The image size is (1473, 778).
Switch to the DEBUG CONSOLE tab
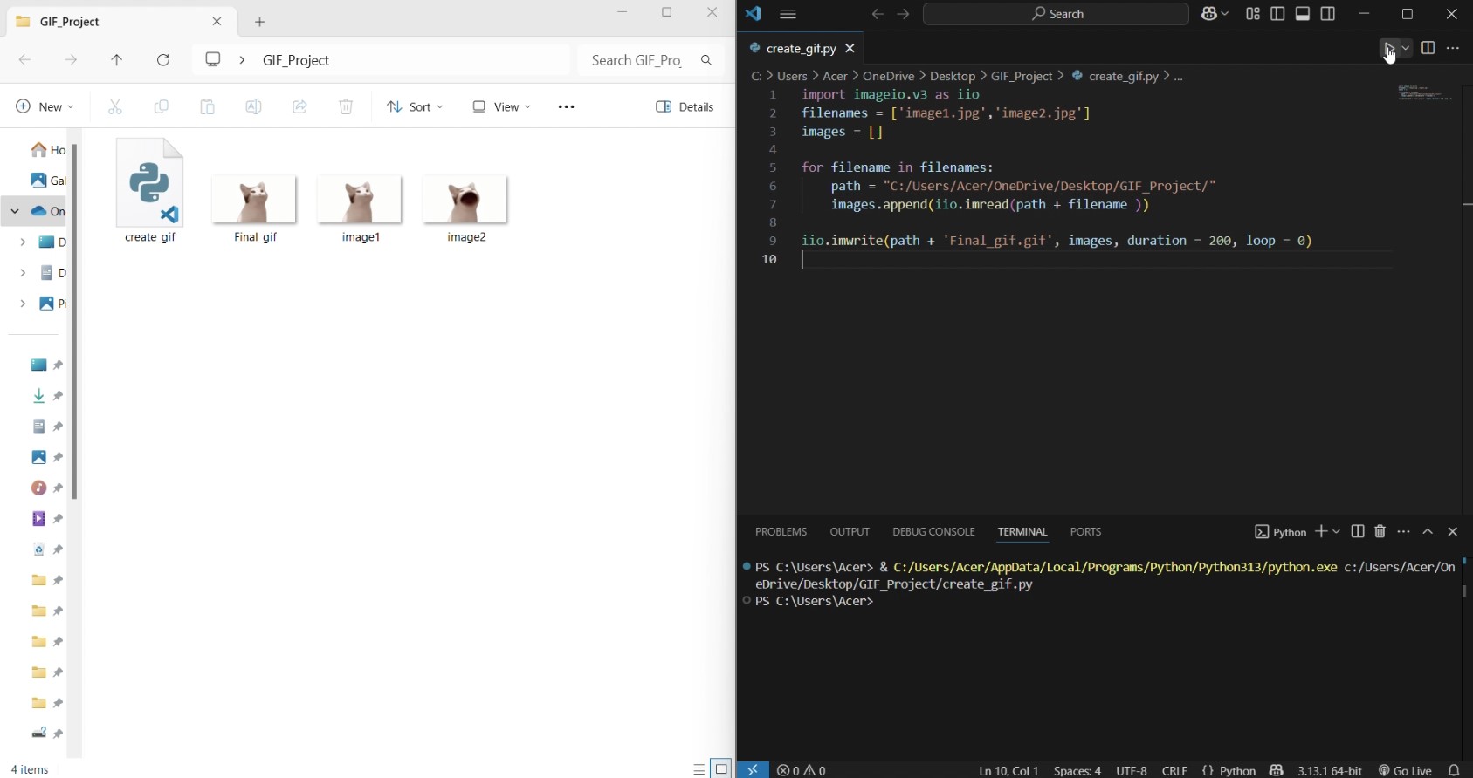(x=933, y=531)
